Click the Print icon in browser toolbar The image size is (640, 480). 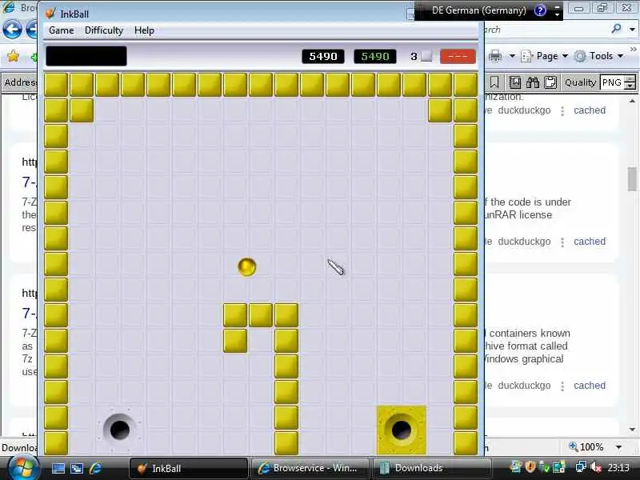495,56
